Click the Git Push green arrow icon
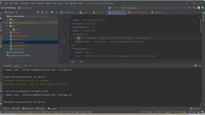Viewport: 205px width, 115px height. (181, 8)
